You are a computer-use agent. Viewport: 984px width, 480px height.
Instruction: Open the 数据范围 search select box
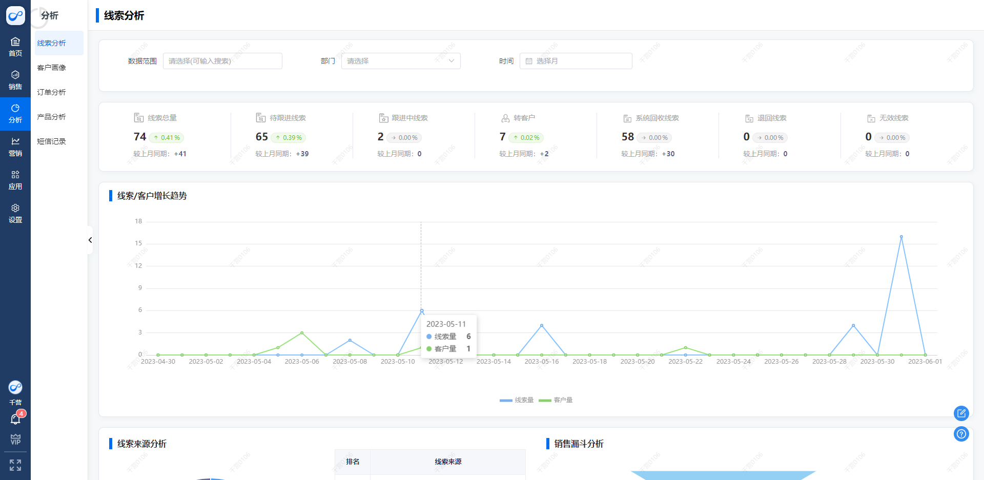click(222, 61)
